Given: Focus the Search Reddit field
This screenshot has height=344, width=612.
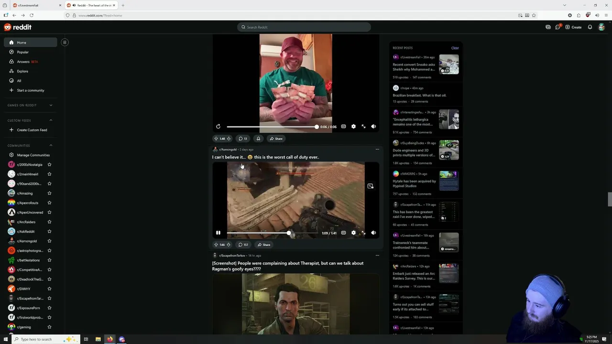Looking at the screenshot, I should coord(304,27).
